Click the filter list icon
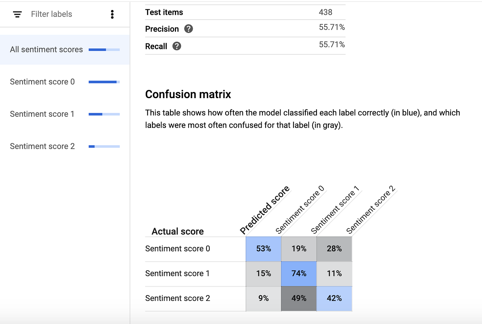The image size is (482, 324). click(x=17, y=14)
